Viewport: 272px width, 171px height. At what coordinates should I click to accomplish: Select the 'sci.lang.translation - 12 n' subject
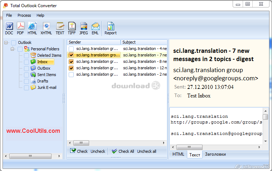coord(145,68)
